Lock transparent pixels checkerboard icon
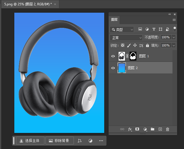This screenshot has width=184, height=149. tap(123, 45)
